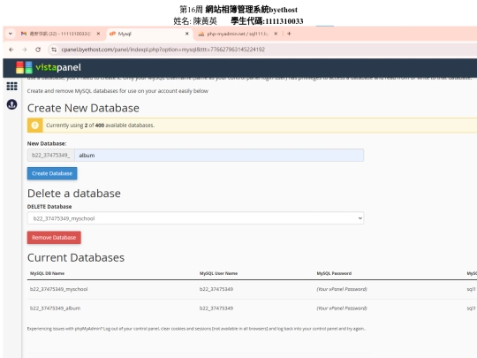Click the MySQL DB Name column header

[47, 273]
